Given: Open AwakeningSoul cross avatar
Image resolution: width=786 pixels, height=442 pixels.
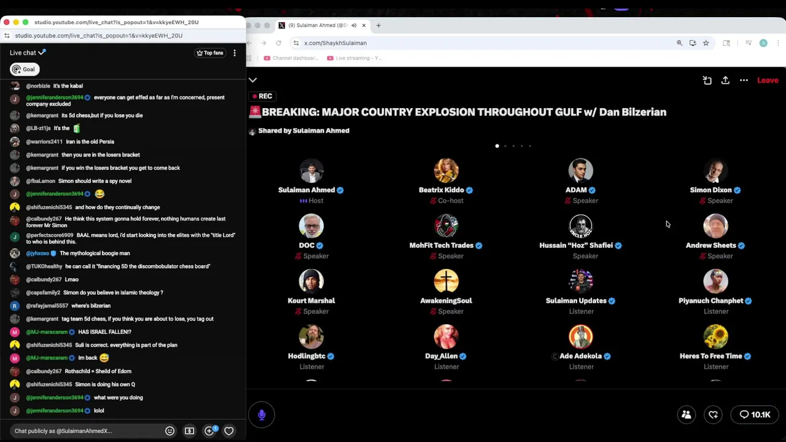Looking at the screenshot, I should pyautogui.click(x=446, y=281).
